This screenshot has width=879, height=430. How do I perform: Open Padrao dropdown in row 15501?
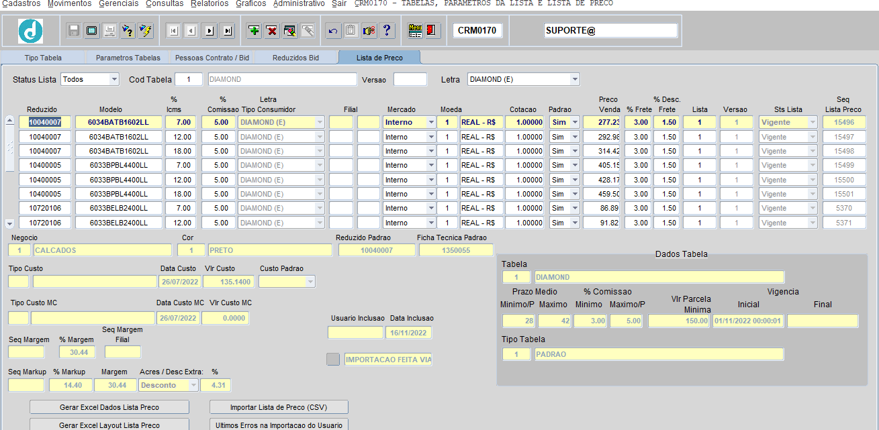point(575,194)
